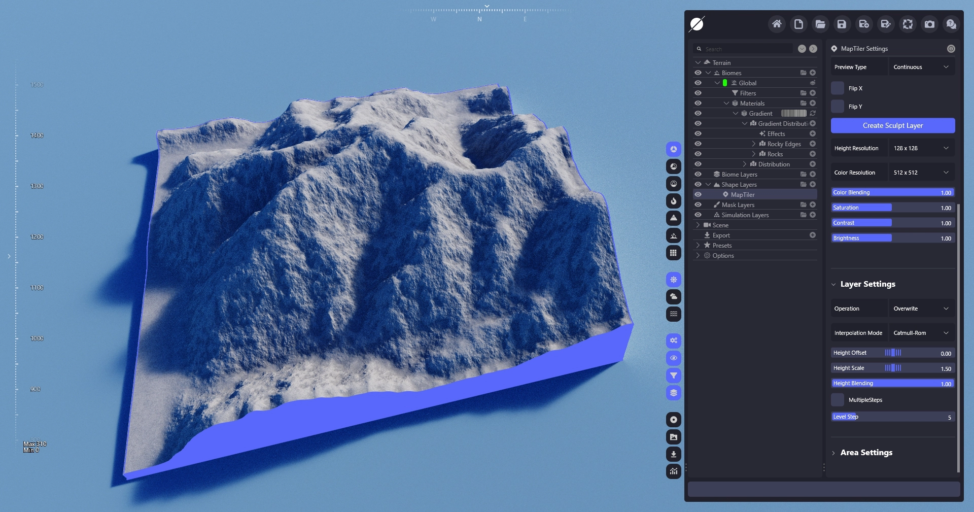
Task: Select Mask Layers in the terrain tree
Action: [x=738, y=205]
